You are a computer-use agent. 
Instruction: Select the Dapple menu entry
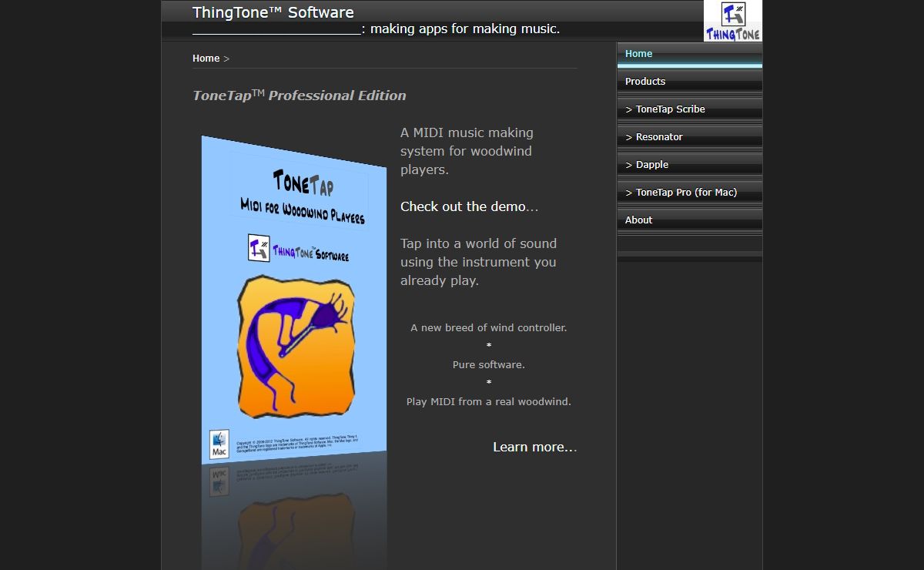(x=690, y=165)
